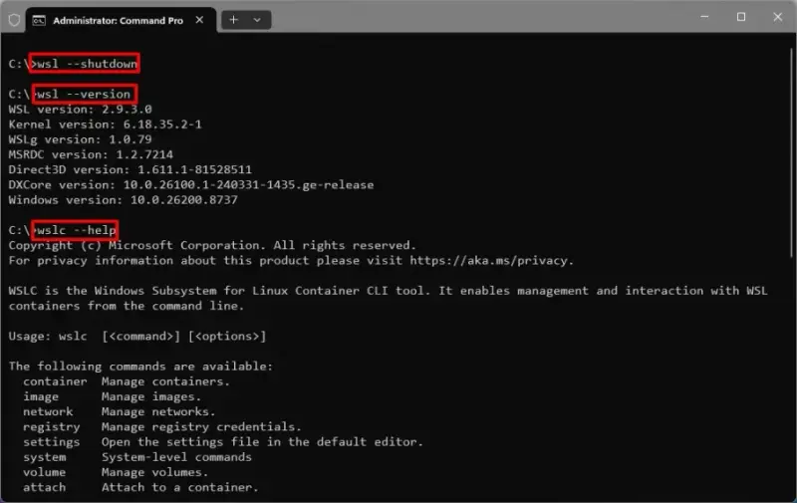Close the Administrator: Command Pro tab
The height and width of the screenshot is (503, 797).
(200, 20)
